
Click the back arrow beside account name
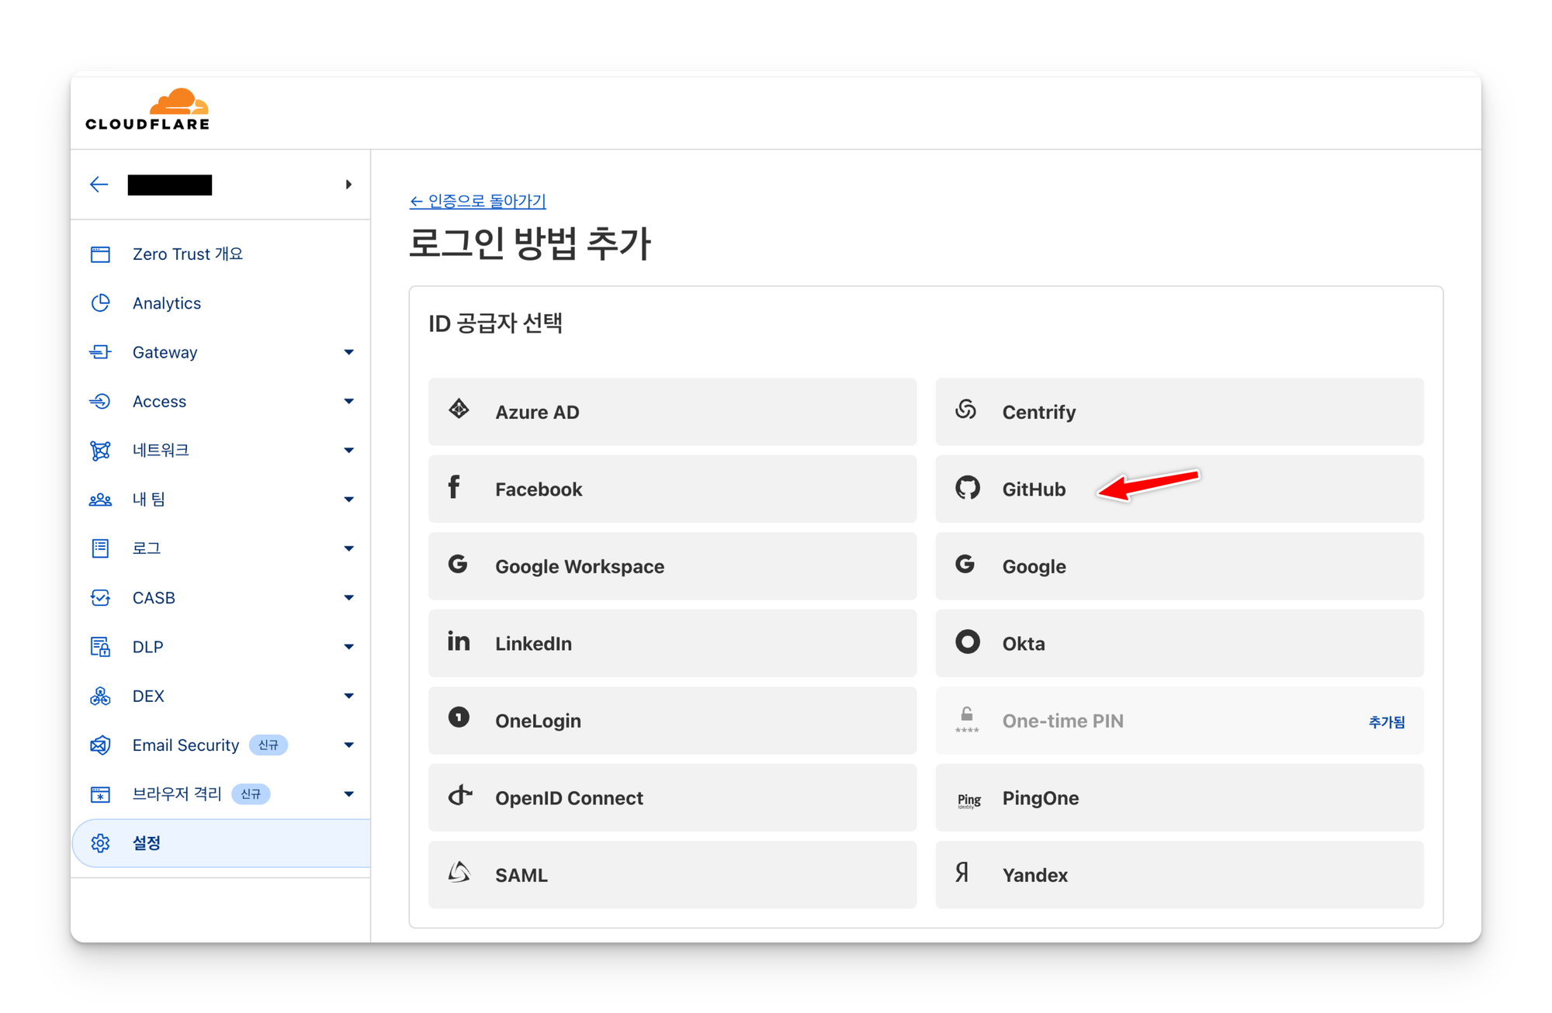(99, 185)
